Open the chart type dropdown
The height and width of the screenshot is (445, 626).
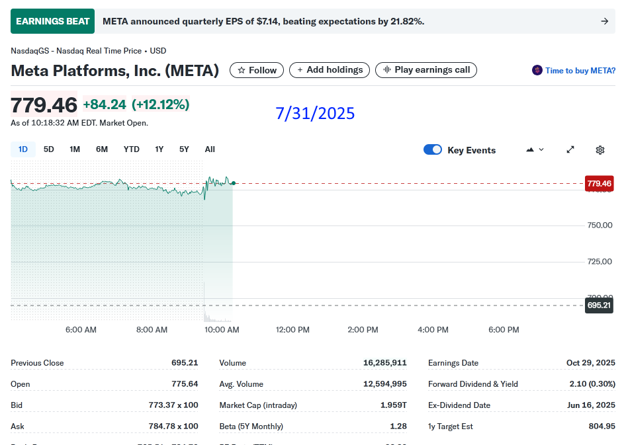click(x=535, y=150)
